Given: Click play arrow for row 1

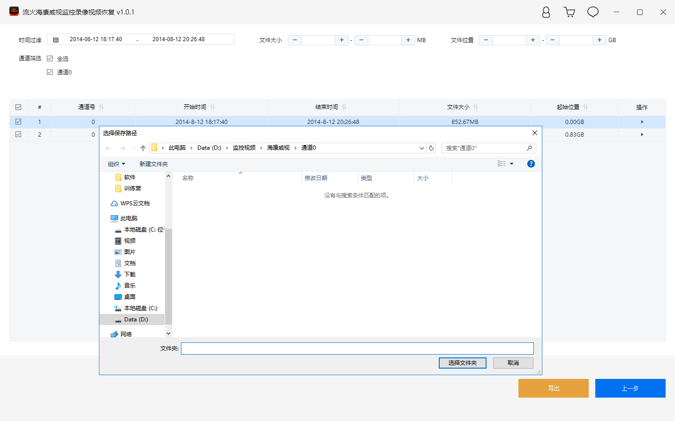Looking at the screenshot, I should (642, 122).
